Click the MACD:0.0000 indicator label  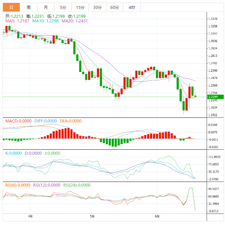(18, 121)
